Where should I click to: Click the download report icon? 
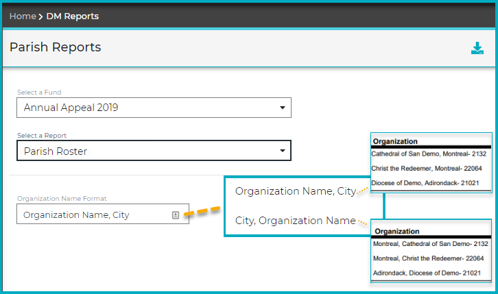pyautogui.click(x=477, y=48)
